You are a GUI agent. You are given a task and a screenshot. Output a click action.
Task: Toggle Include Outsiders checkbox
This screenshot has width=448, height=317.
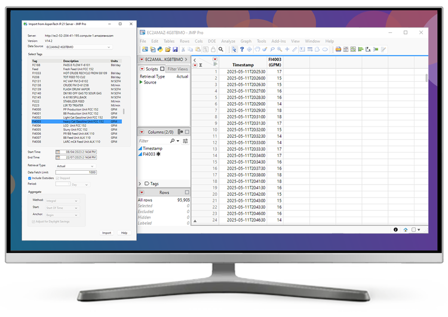pyautogui.click(x=29, y=178)
